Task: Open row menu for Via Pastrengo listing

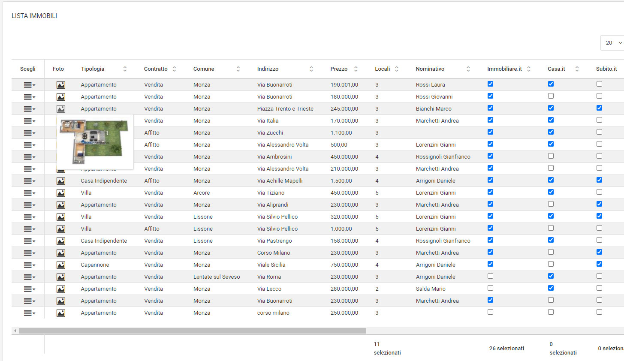Action: (29, 241)
